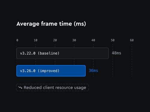Screen dimensions: 150x112
Task: Click the 36ms value label
Action: tap(93, 70)
